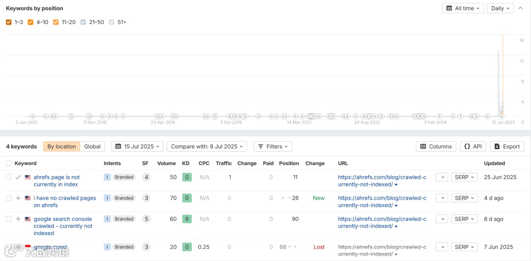Enable the 21–50 position checkbox

tap(83, 22)
